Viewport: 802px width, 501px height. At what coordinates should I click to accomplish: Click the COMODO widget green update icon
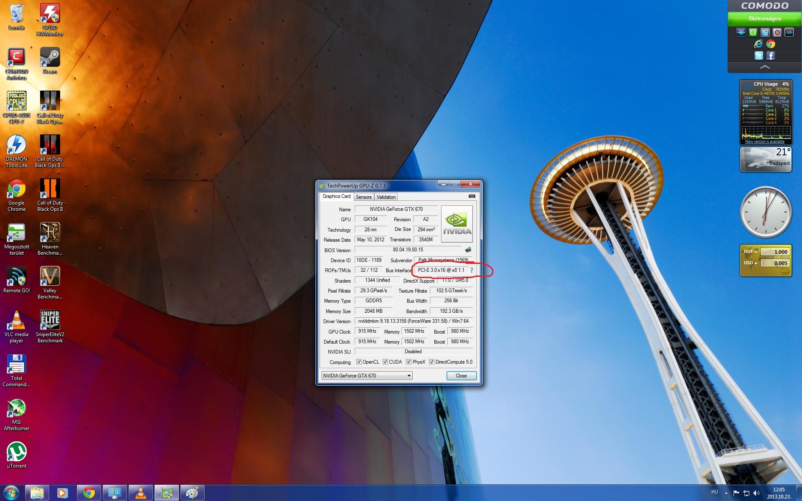753,33
